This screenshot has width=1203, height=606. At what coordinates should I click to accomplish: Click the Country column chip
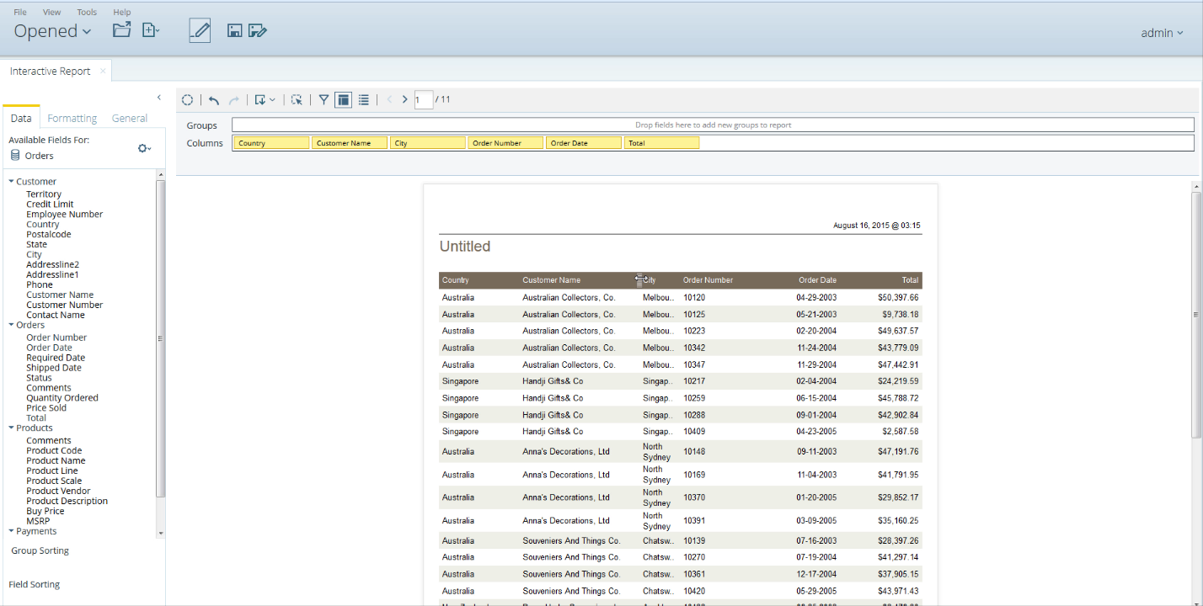[271, 143]
